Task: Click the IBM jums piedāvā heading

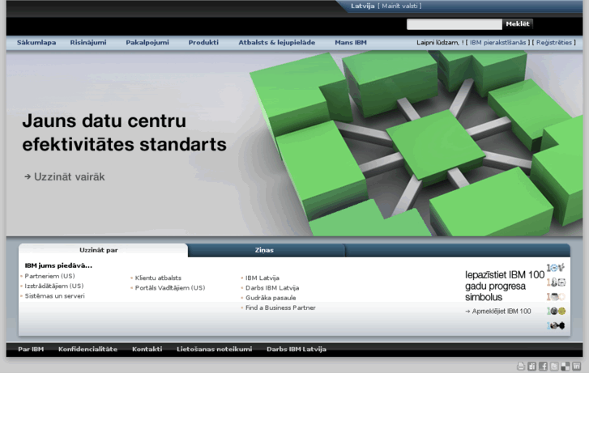Action: pos(58,265)
